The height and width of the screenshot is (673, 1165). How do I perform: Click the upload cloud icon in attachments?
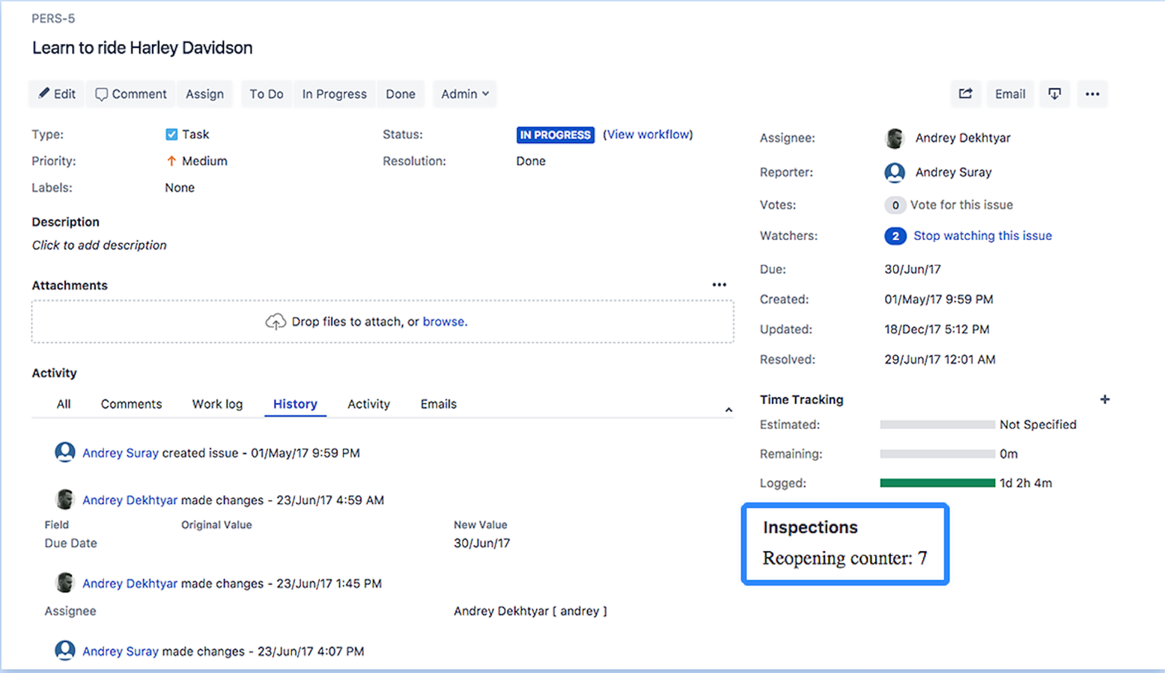[x=276, y=322]
